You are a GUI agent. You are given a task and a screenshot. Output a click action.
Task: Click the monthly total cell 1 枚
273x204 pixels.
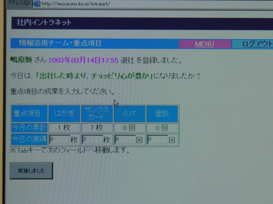click(x=64, y=128)
